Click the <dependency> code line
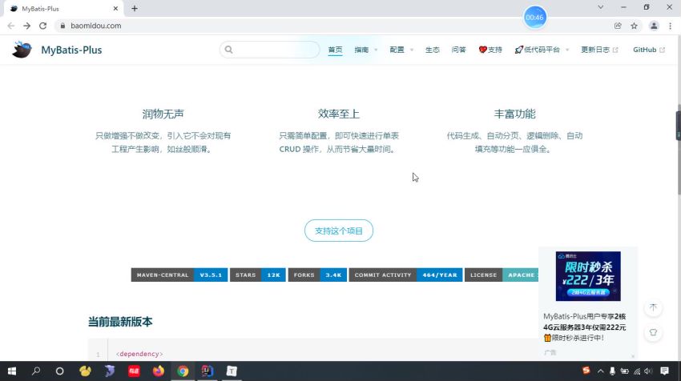681x381 pixels. [x=139, y=354]
